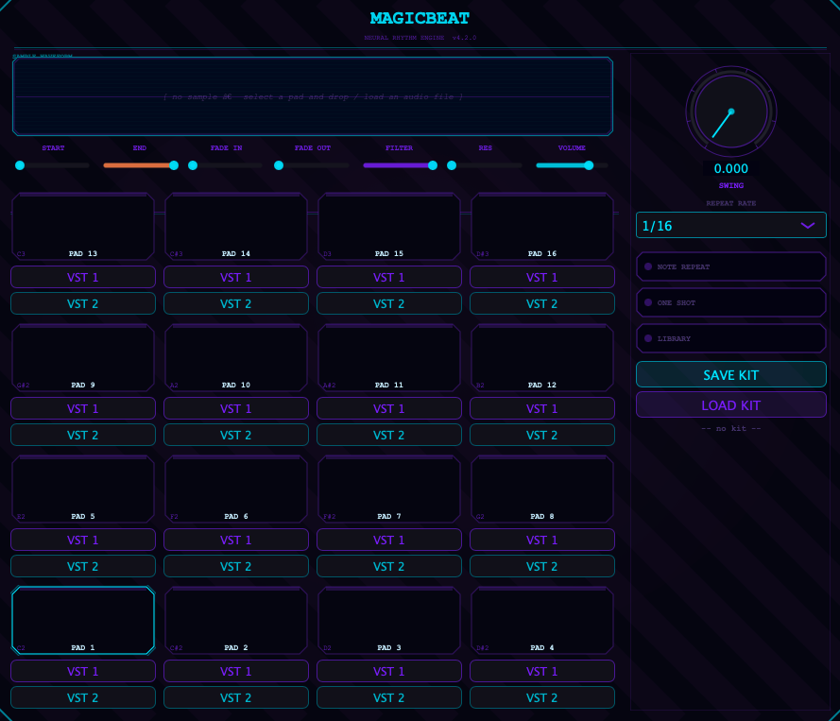Select PAD 1 in the pad grid
Screen dimensions: 840x721
tap(82, 620)
